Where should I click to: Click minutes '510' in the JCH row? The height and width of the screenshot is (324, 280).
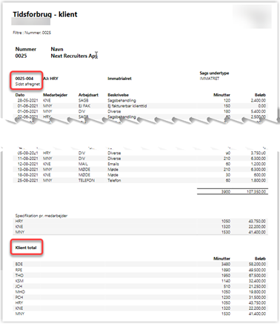click(227, 286)
